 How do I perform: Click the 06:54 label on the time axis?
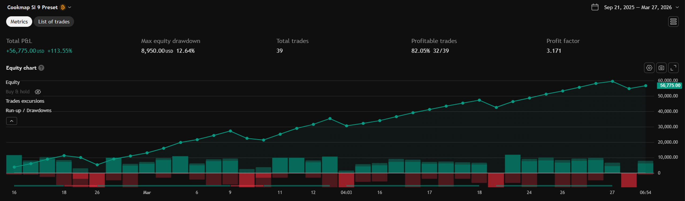(645, 192)
